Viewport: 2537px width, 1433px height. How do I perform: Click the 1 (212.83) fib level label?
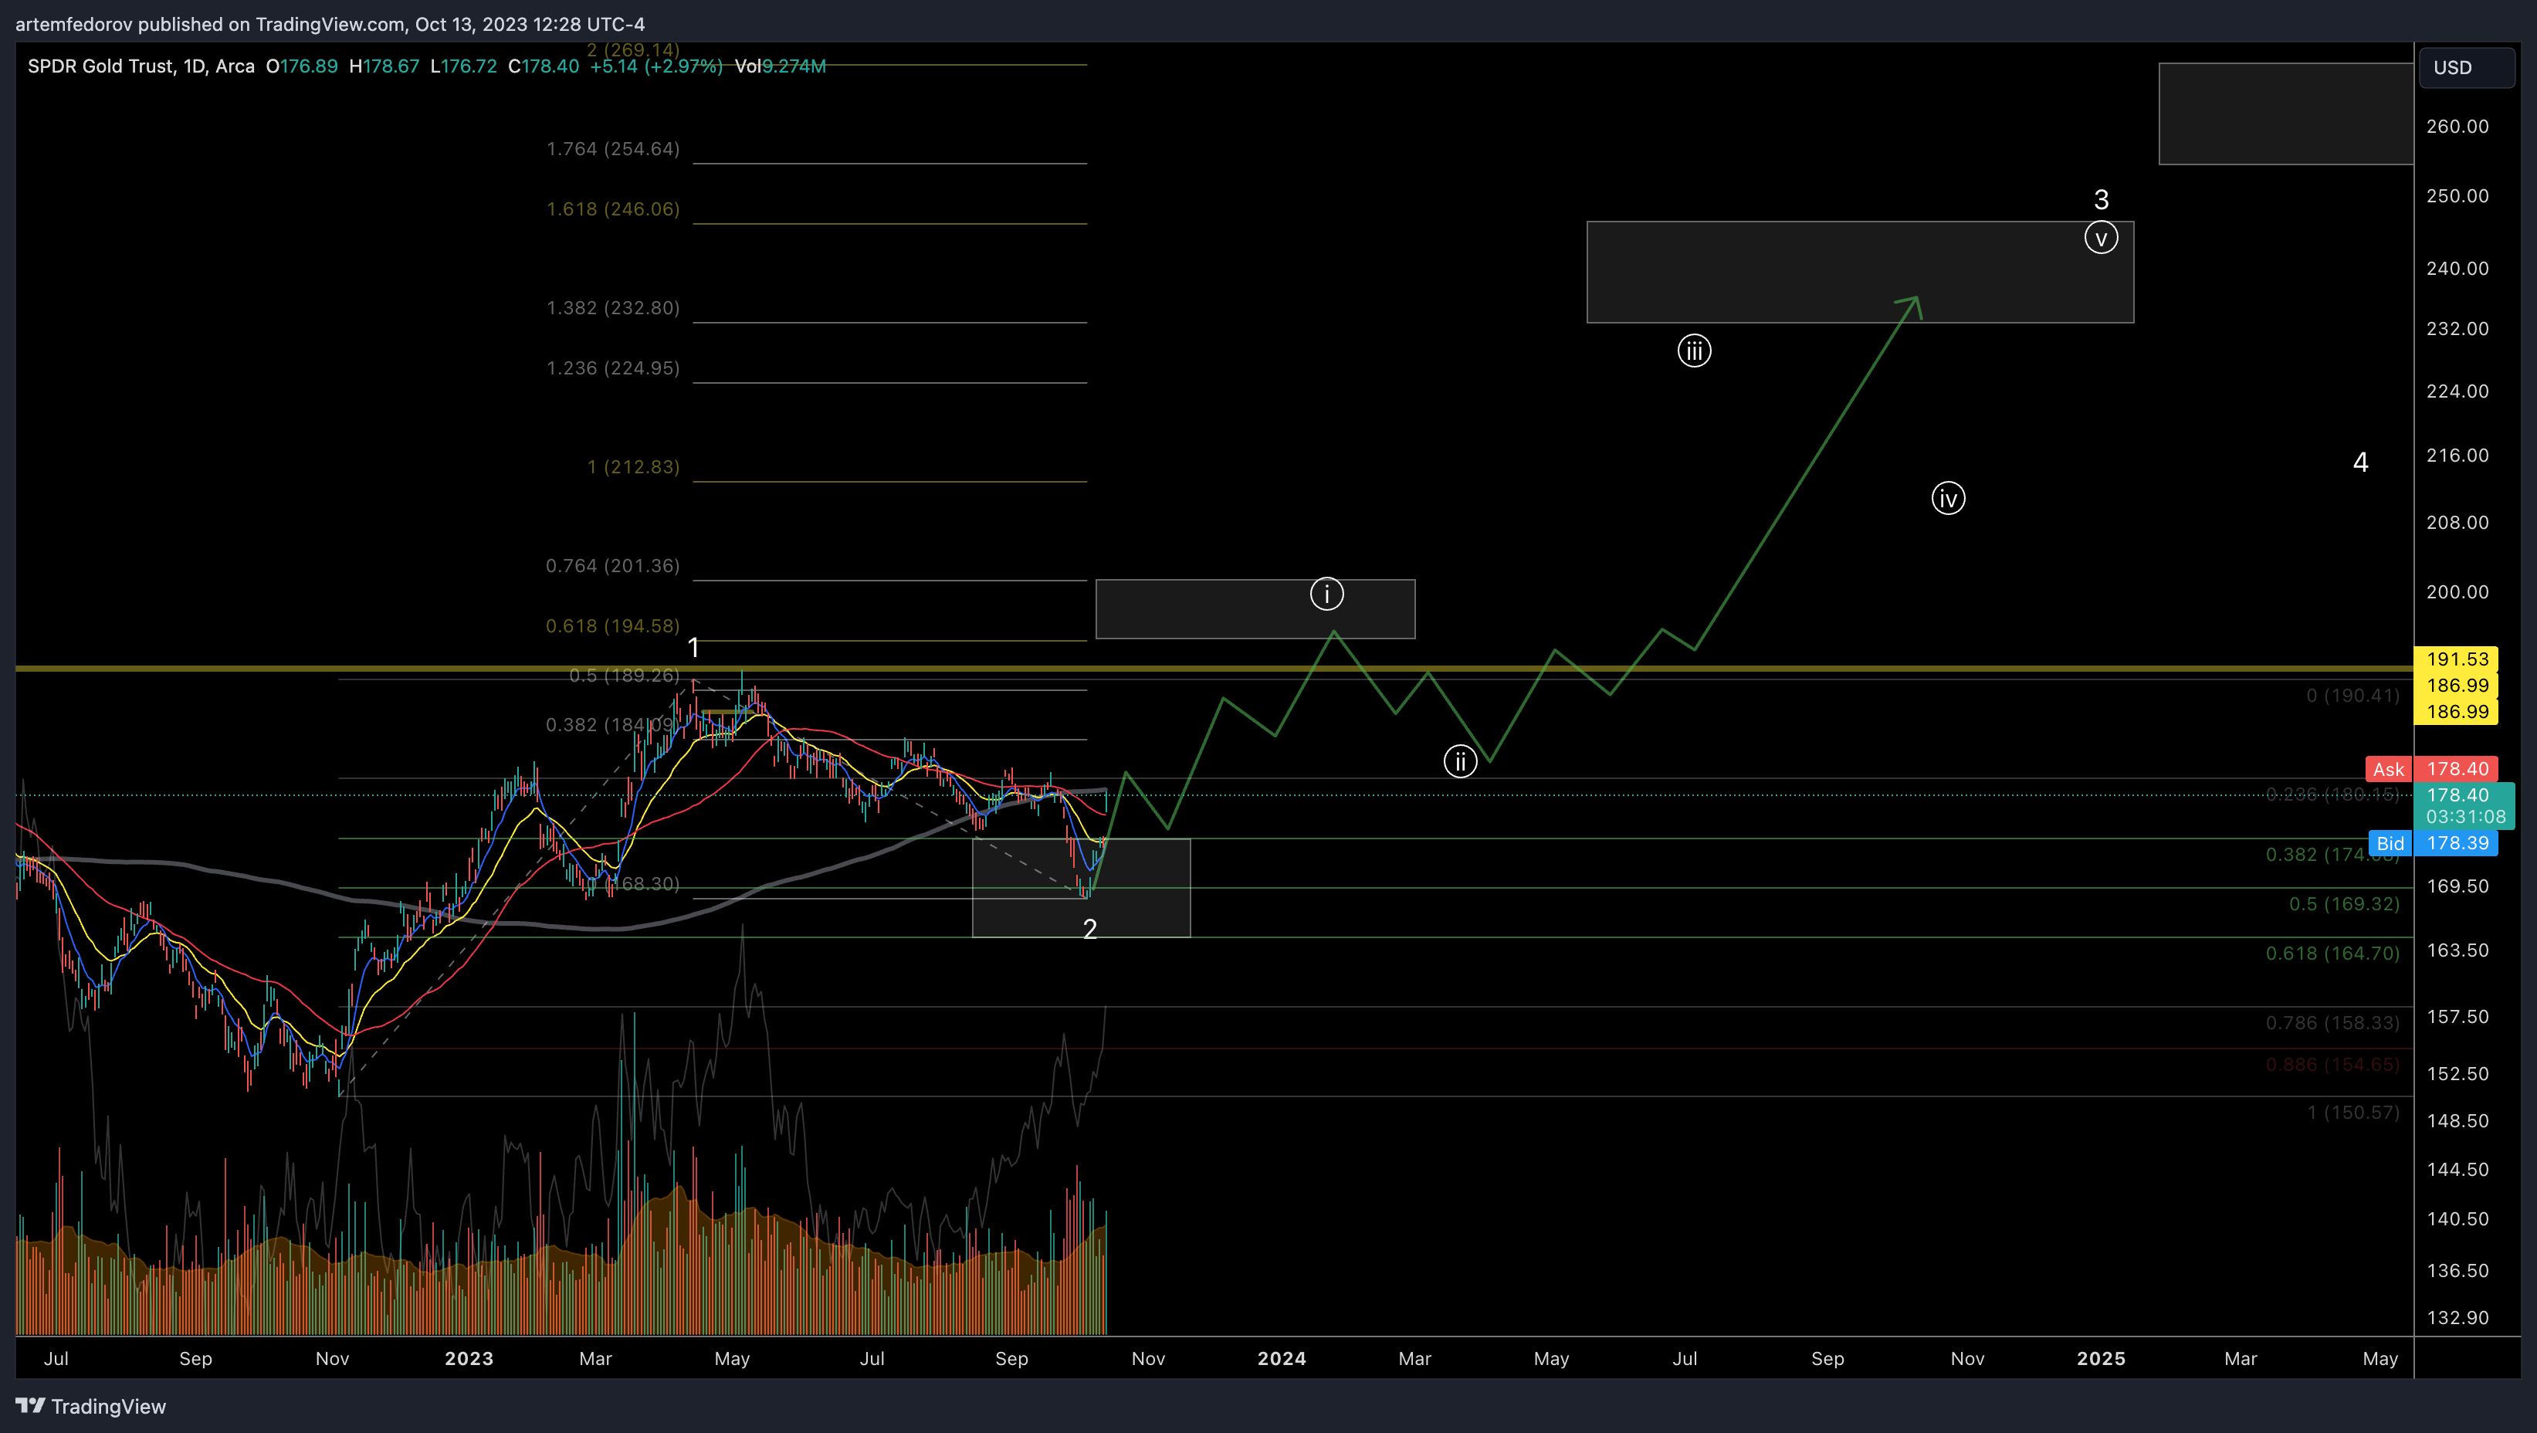(x=633, y=467)
